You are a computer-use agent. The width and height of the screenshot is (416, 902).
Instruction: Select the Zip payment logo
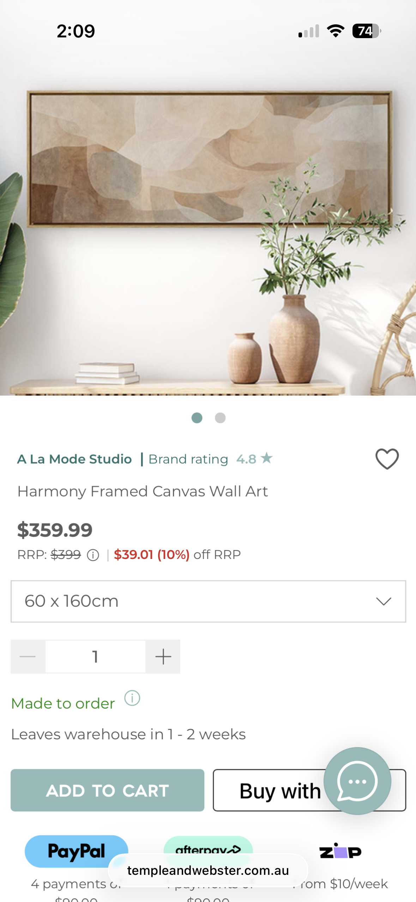(340, 851)
